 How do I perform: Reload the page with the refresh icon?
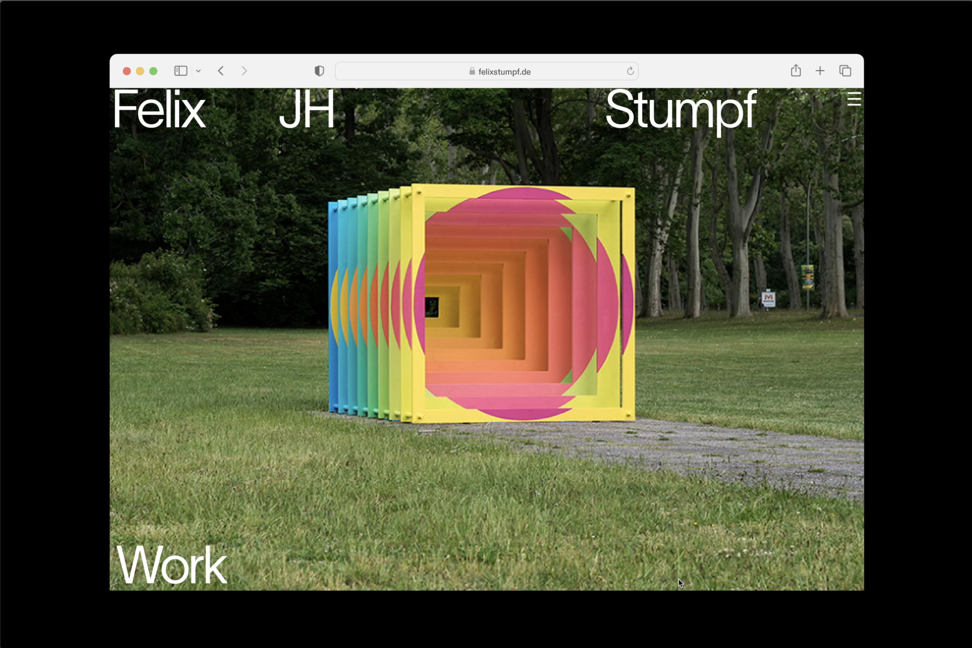coord(630,71)
